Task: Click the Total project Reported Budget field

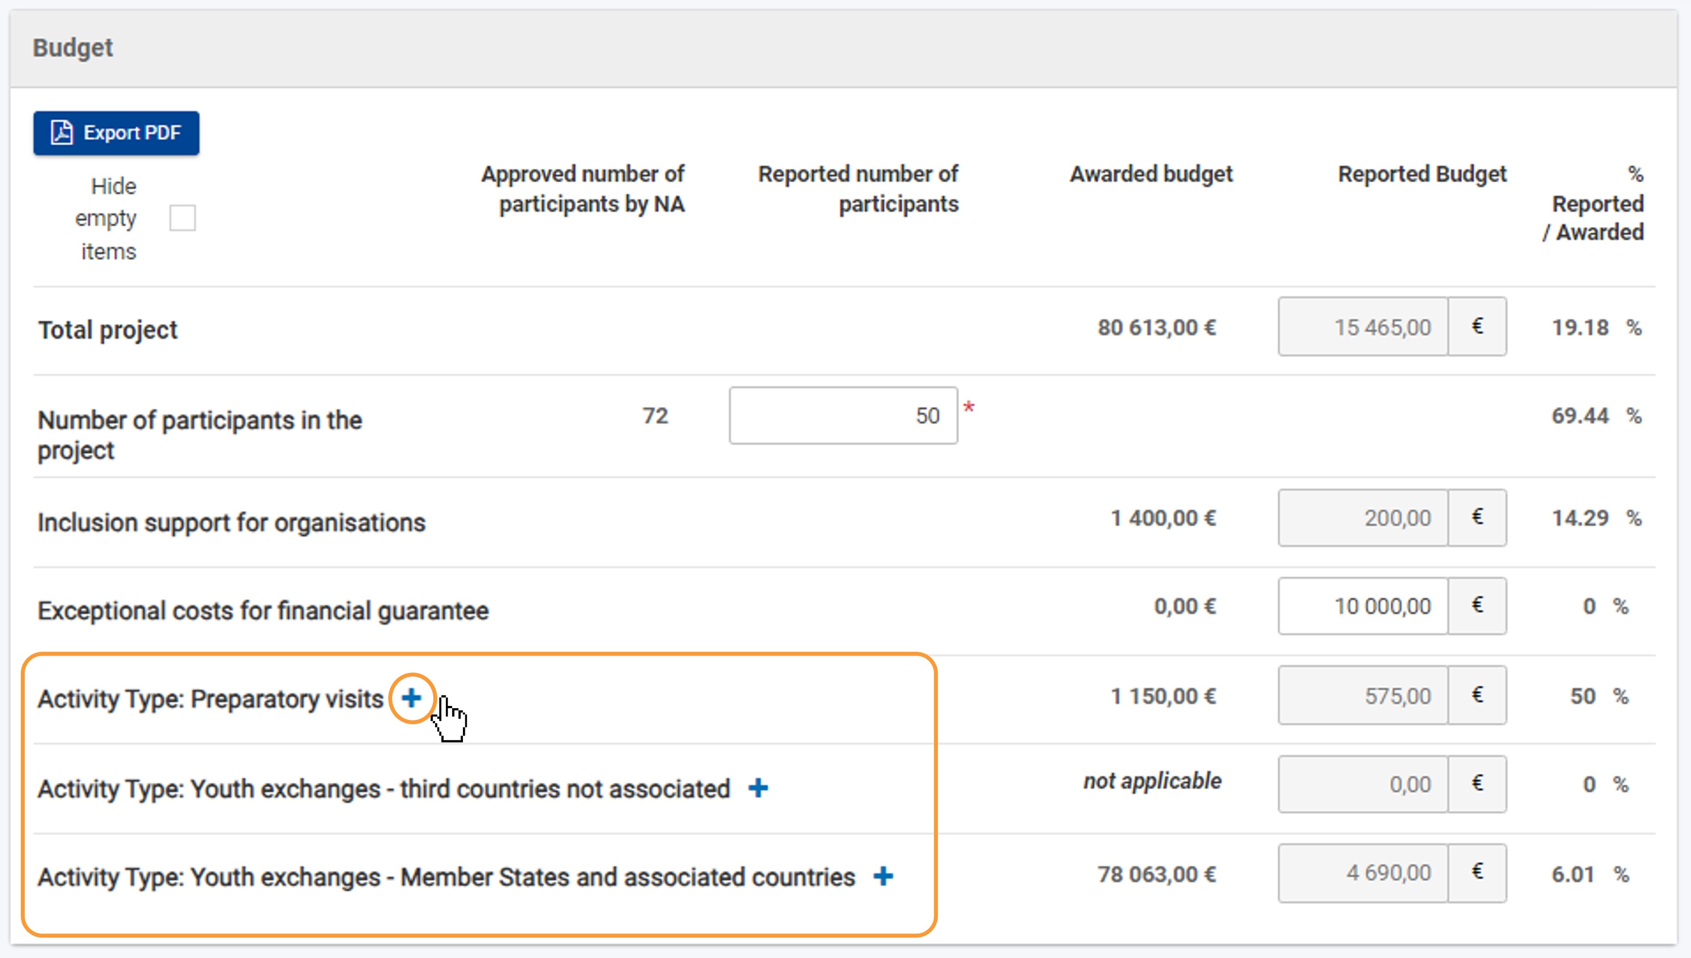Action: click(1363, 327)
